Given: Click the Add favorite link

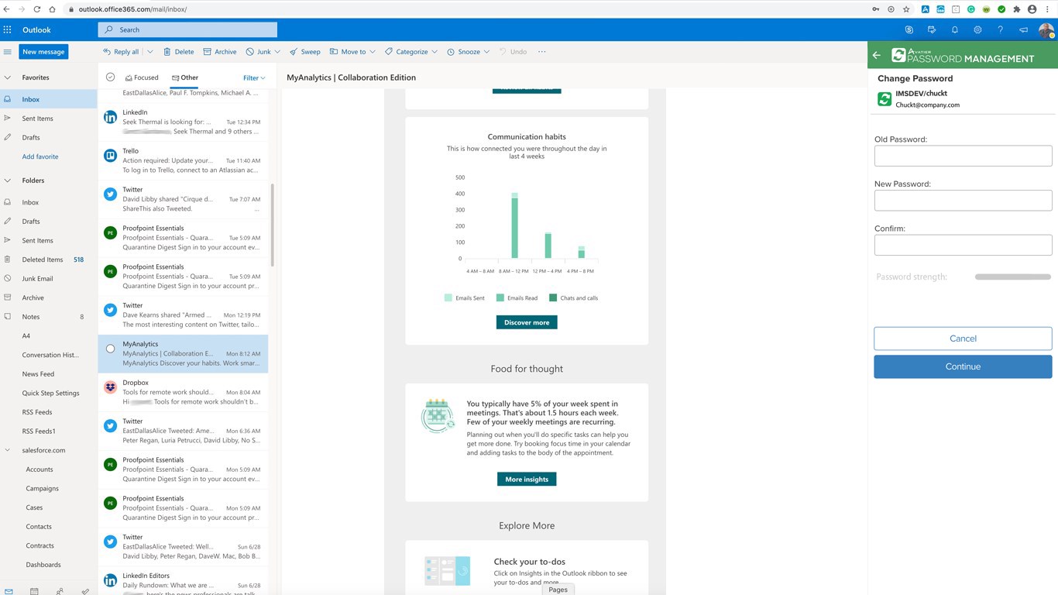Looking at the screenshot, I should [40, 156].
